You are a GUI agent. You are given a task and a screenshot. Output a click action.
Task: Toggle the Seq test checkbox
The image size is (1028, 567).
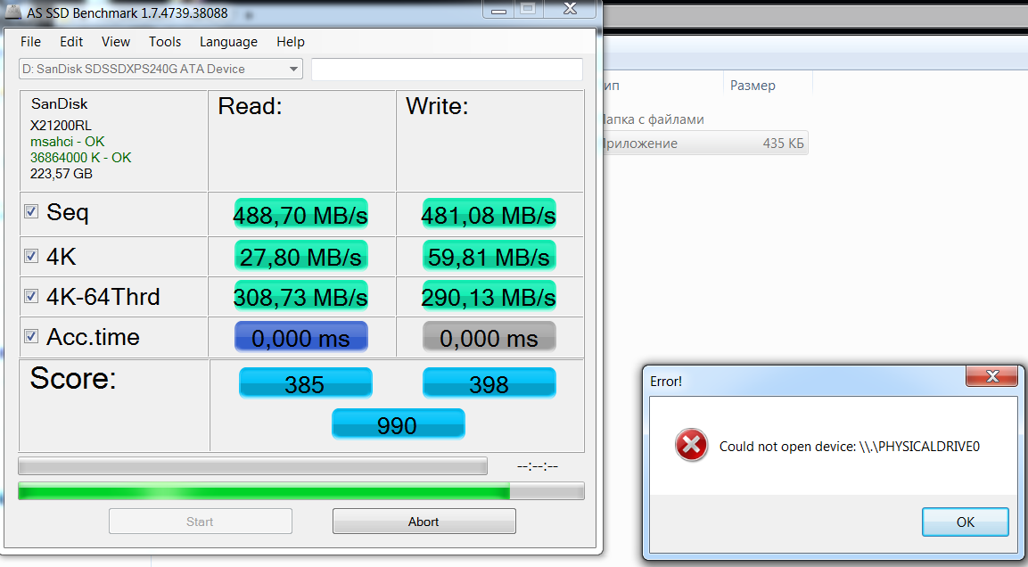pyautogui.click(x=31, y=211)
